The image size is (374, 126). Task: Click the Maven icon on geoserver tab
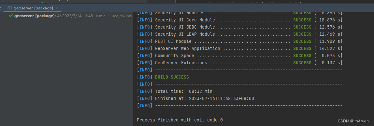coord(10,8)
